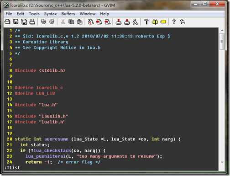Click the vertical scrollbar thumb
Screen dimensions: 230x176
pyautogui.click(x=222, y=41)
